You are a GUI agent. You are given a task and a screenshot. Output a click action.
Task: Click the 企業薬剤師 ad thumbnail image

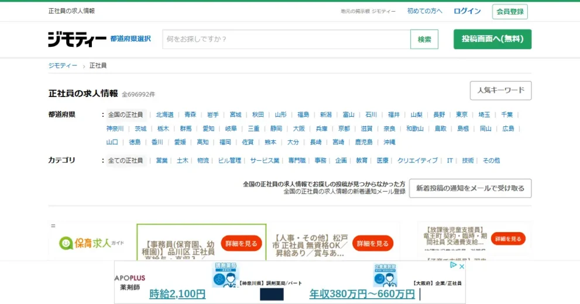click(385, 275)
